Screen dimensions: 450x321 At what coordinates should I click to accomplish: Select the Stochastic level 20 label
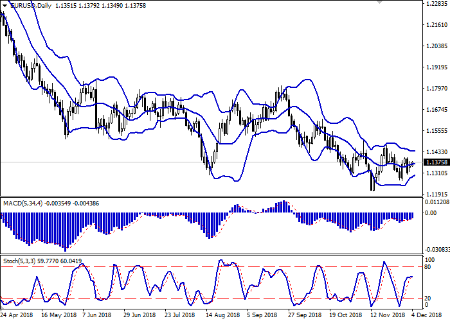[428, 299]
